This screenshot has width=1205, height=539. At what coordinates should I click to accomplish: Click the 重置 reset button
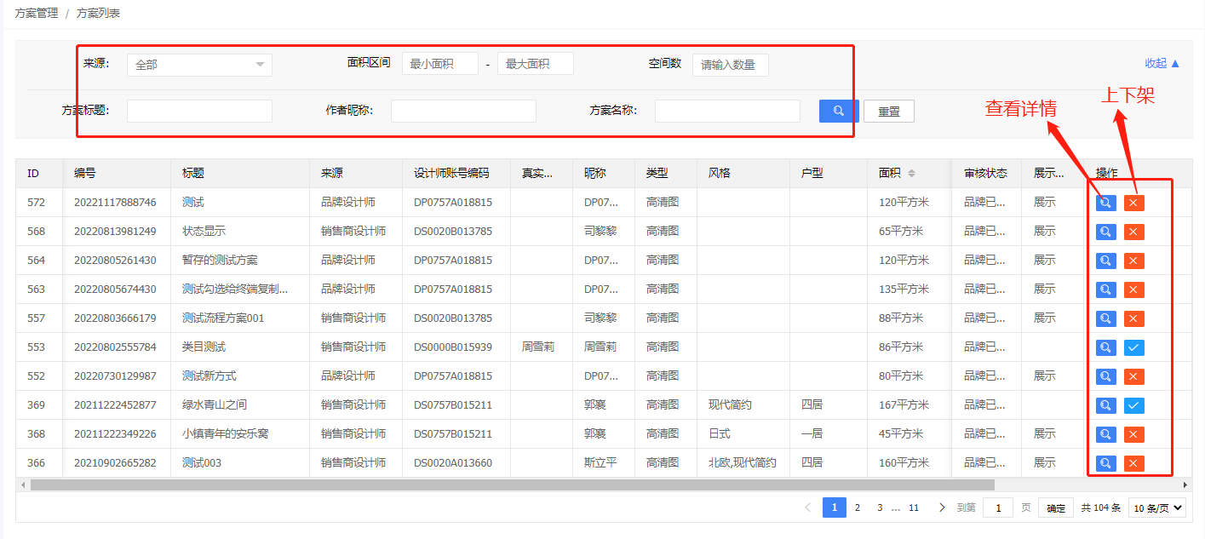888,112
